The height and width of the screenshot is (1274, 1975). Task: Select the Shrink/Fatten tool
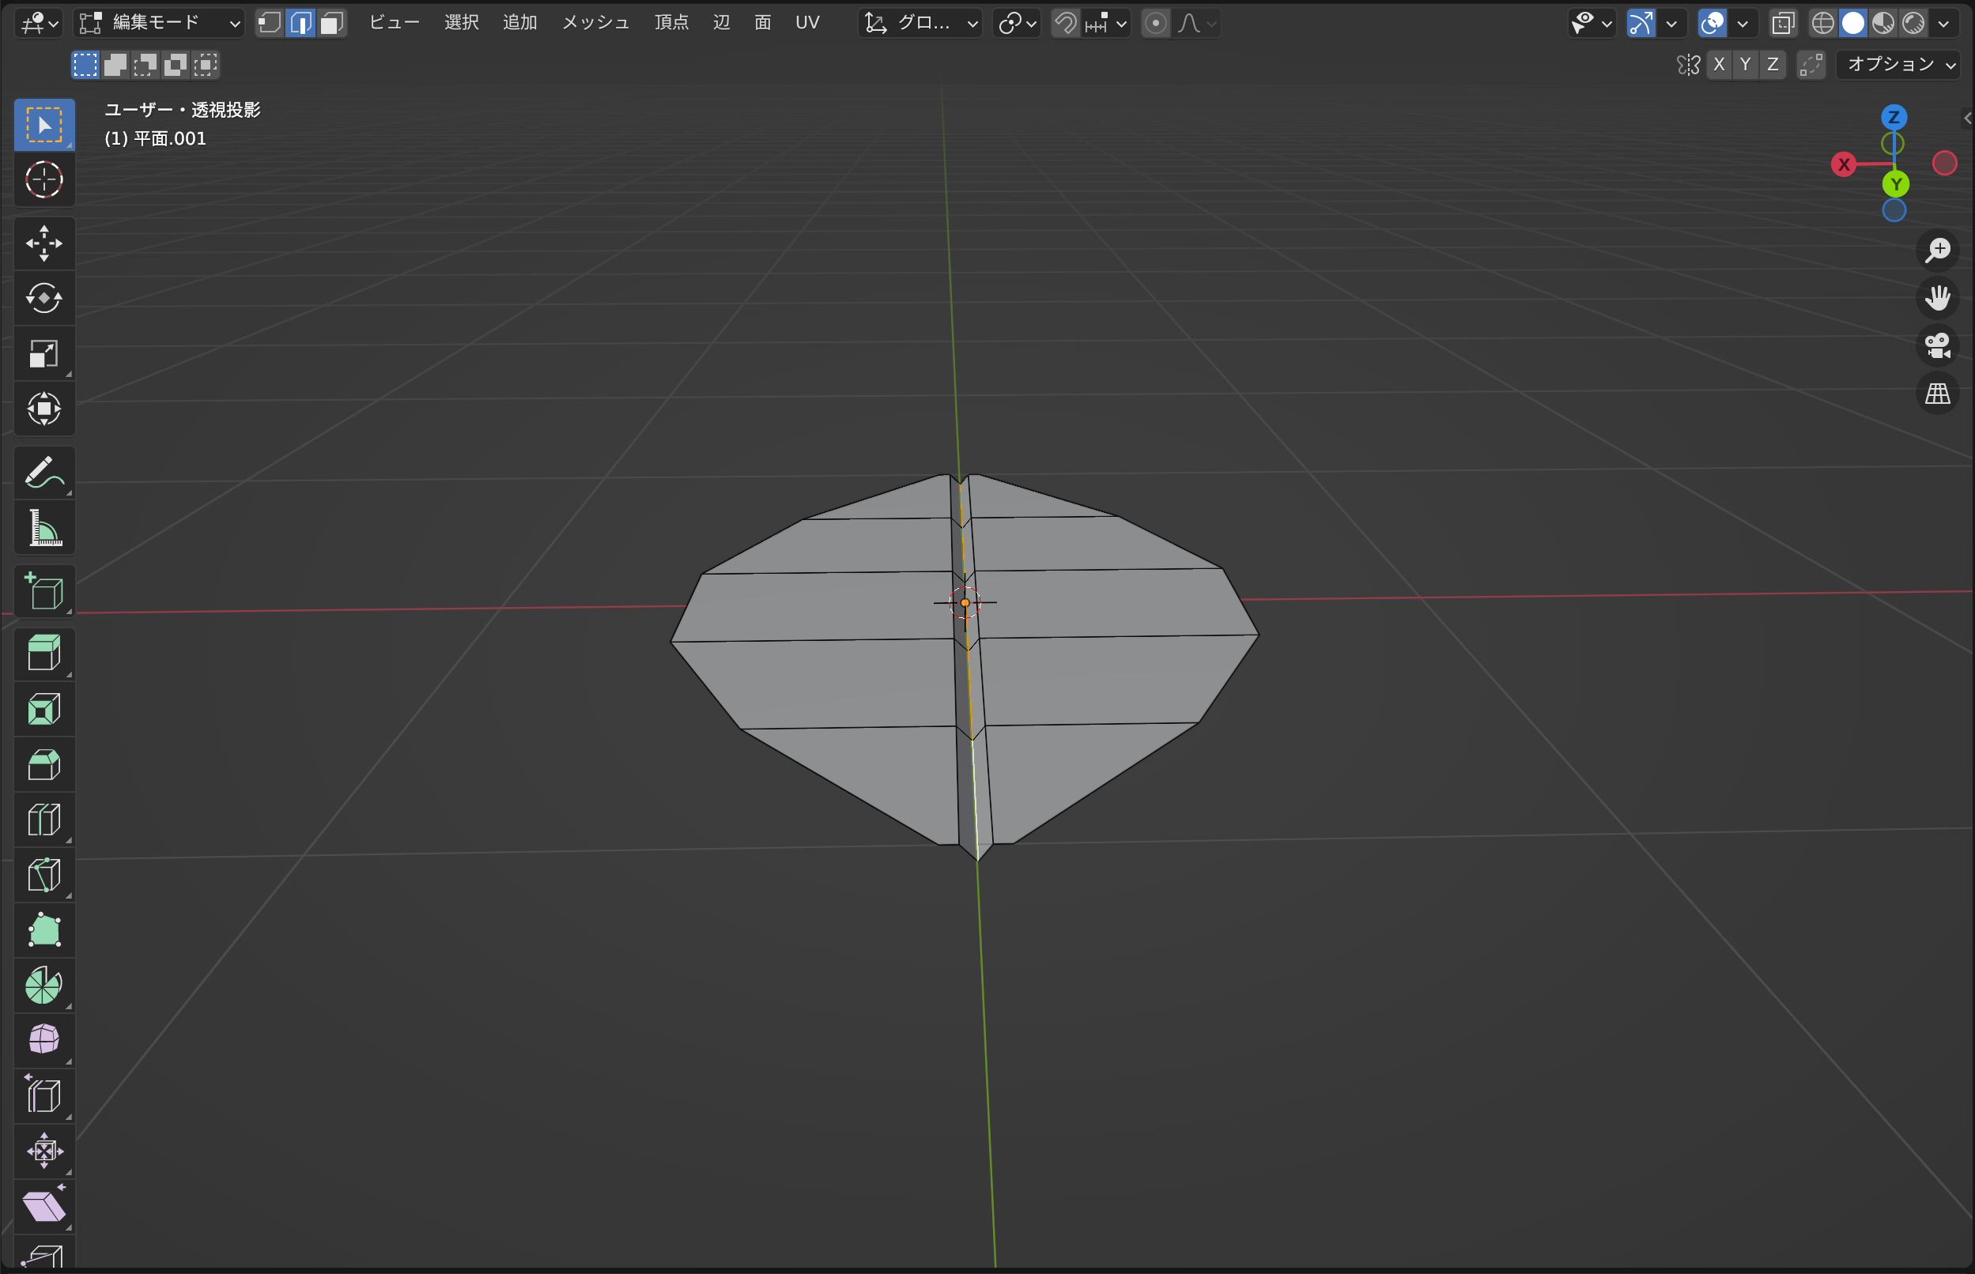pos(43,1151)
